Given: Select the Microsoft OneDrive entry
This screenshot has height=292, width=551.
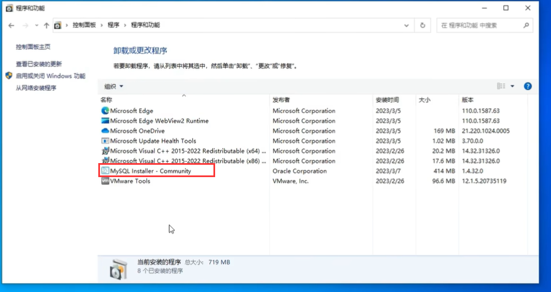Looking at the screenshot, I should pos(138,131).
